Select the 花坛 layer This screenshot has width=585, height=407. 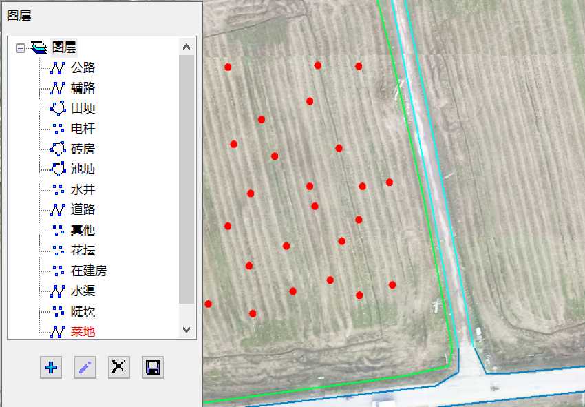click(83, 250)
